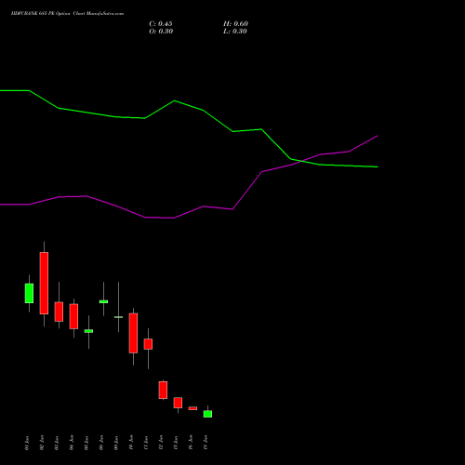Click the '05' date axis label
Image resolution: width=465 pixels, height=465 pixels.
(86, 443)
